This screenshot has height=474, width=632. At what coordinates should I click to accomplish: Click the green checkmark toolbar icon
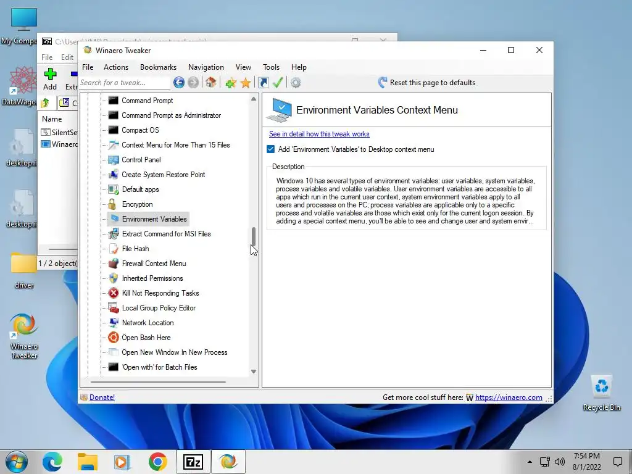(x=278, y=83)
